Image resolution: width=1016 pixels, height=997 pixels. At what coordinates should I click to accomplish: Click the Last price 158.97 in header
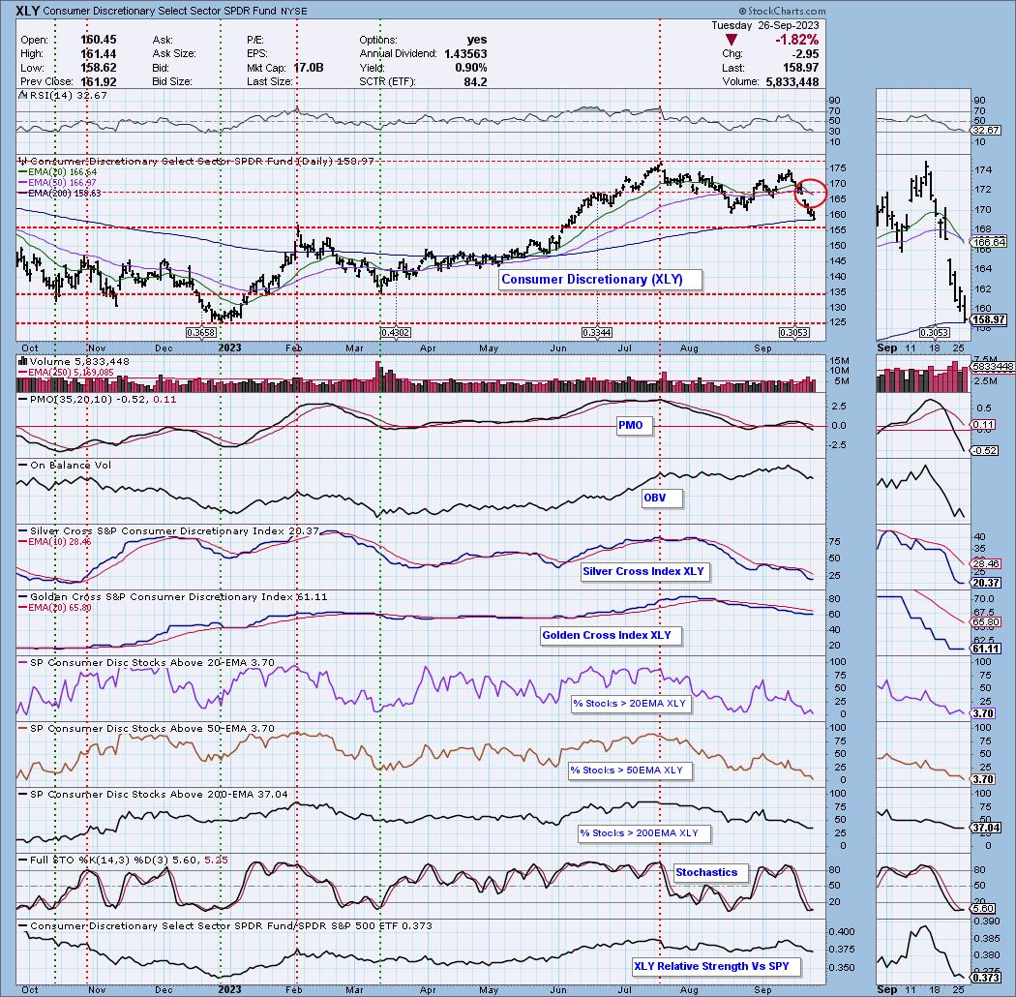[799, 68]
